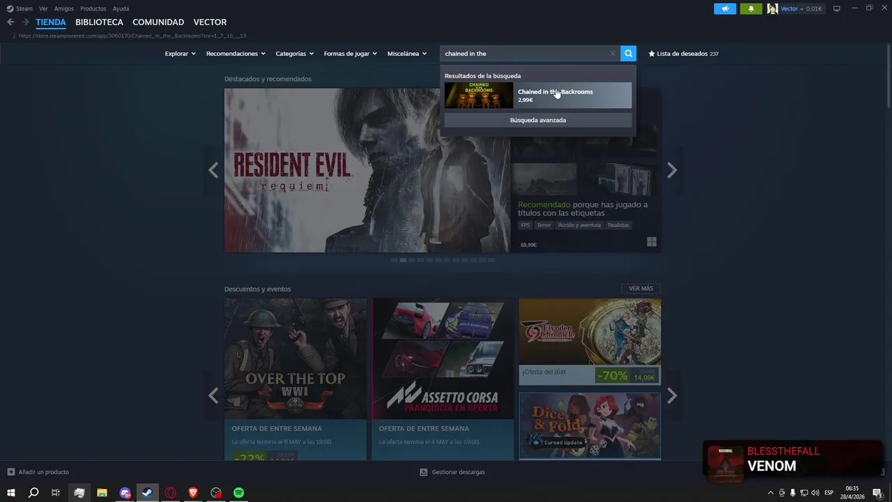Image resolution: width=892 pixels, height=502 pixels.
Task: Go forward with the right arrow
Action: pyautogui.click(x=25, y=22)
